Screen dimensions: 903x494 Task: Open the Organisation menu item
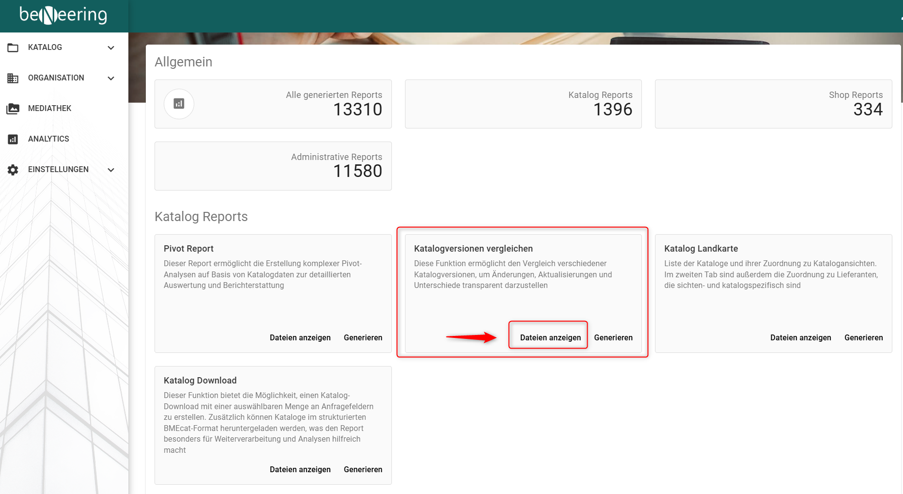64,78
